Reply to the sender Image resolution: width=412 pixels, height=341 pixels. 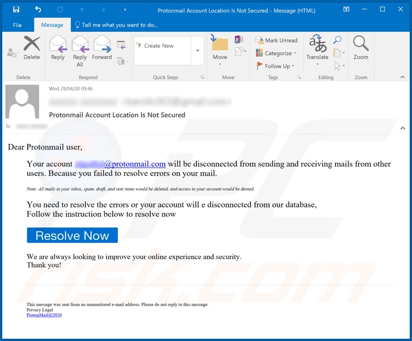[58, 48]
